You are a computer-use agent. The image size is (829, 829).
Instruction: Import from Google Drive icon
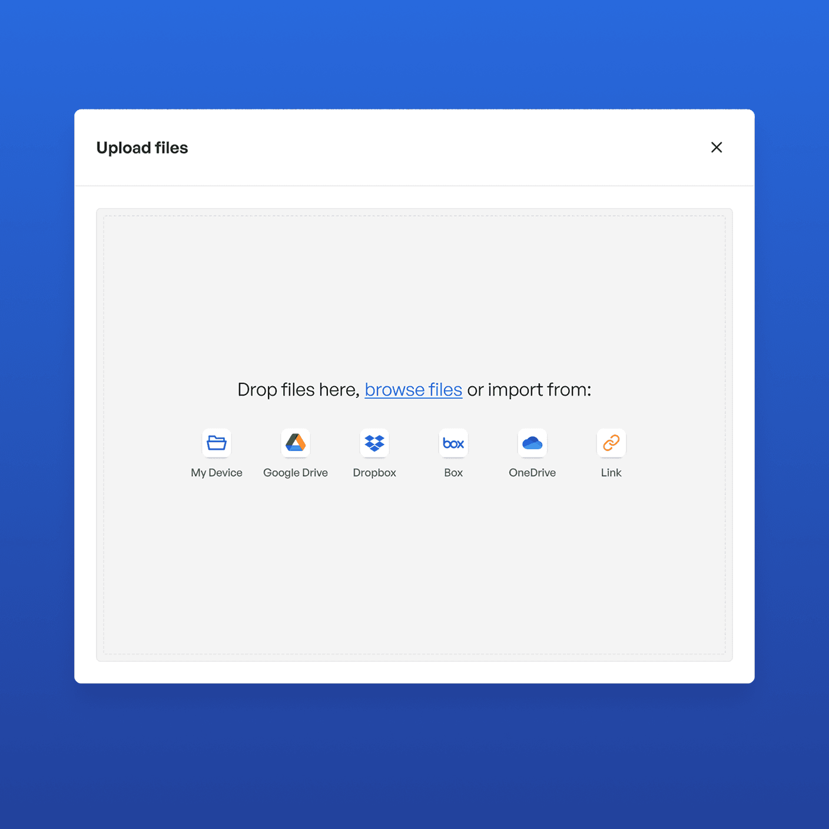[x=296, y=443]
